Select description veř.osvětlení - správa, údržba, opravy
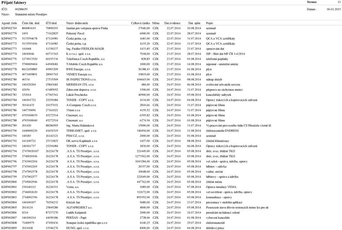 point(229,192)
